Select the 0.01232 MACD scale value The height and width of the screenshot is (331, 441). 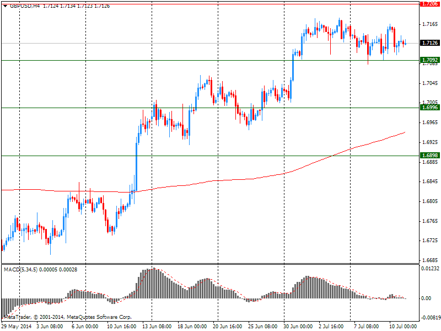tap(430, 269)
